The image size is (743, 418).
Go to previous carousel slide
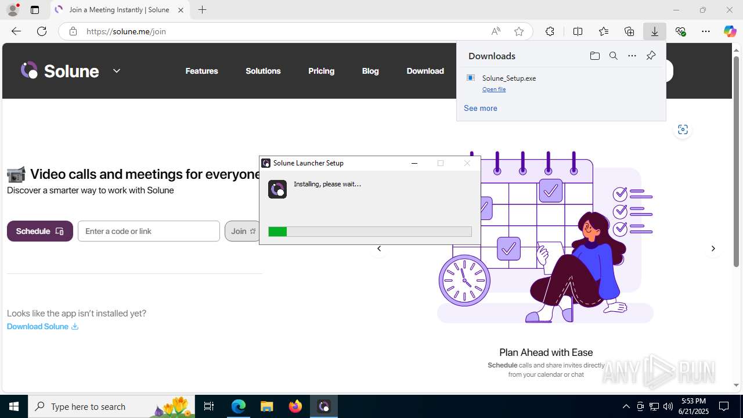coord(379,248)
